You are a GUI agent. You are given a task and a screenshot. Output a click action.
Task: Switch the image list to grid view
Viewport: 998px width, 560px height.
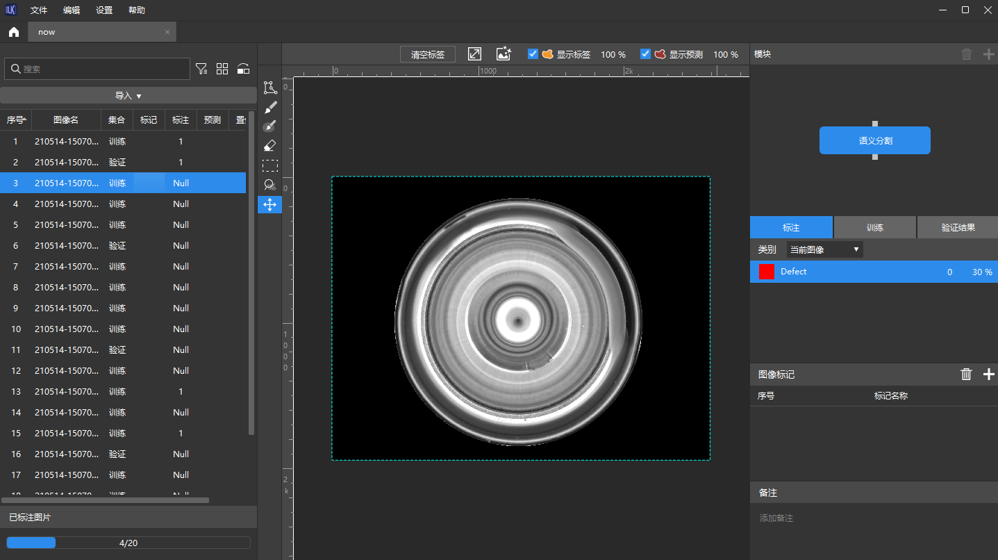[222, 69]
